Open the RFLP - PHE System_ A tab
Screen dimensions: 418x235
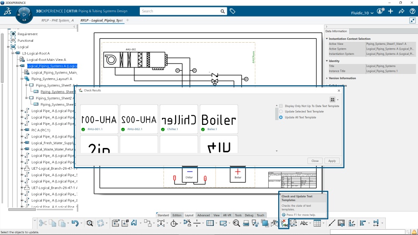(x=57, y=20)
